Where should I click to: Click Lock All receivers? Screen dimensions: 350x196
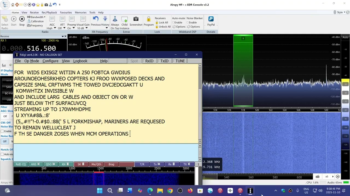pos(161,23)
